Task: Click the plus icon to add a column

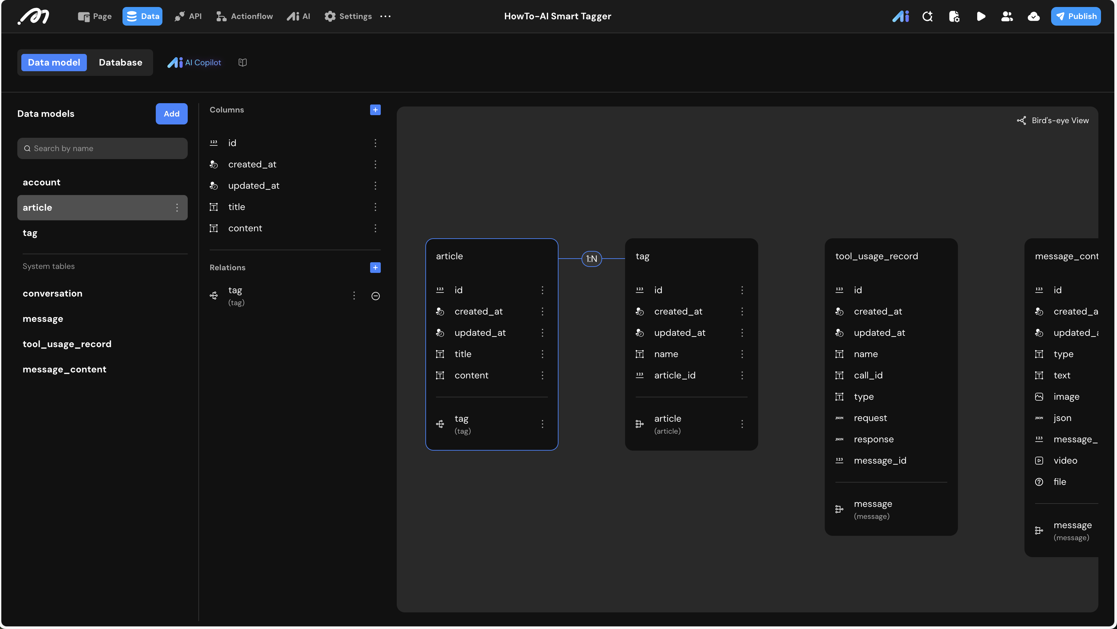Action: 375,110
